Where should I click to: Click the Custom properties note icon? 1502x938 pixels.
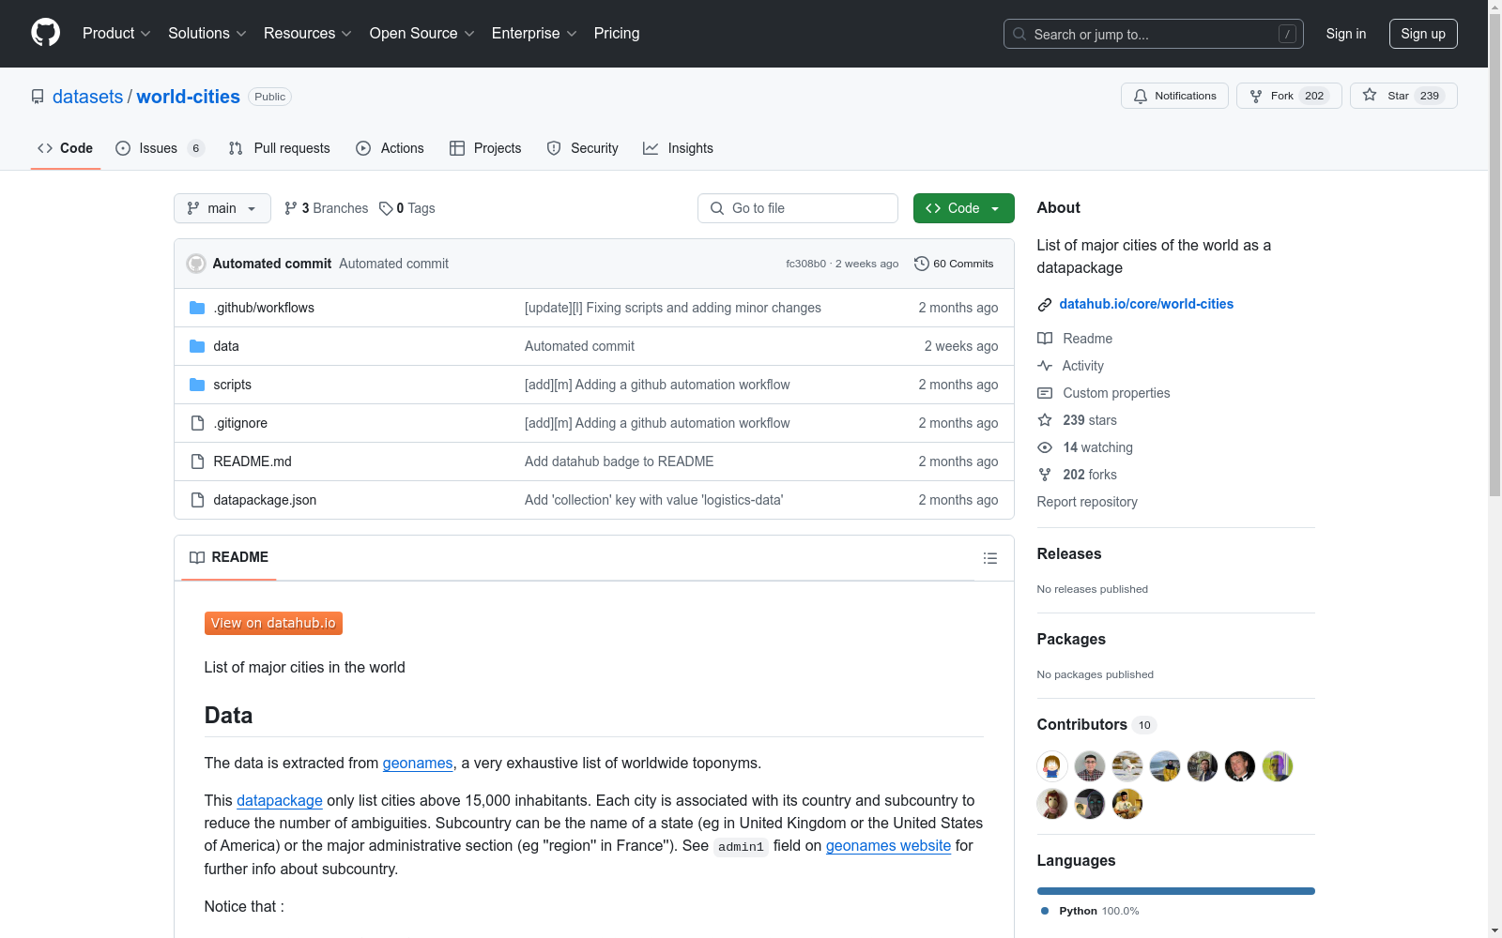1045,393
